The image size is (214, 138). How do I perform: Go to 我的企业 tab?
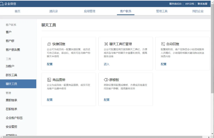click(198, 11)
